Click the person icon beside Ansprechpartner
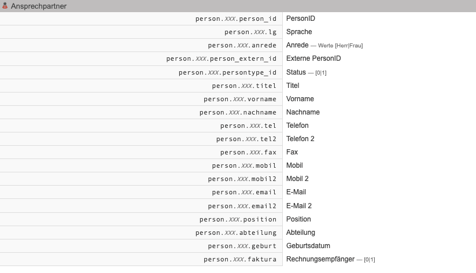 [x=5, y=6]
